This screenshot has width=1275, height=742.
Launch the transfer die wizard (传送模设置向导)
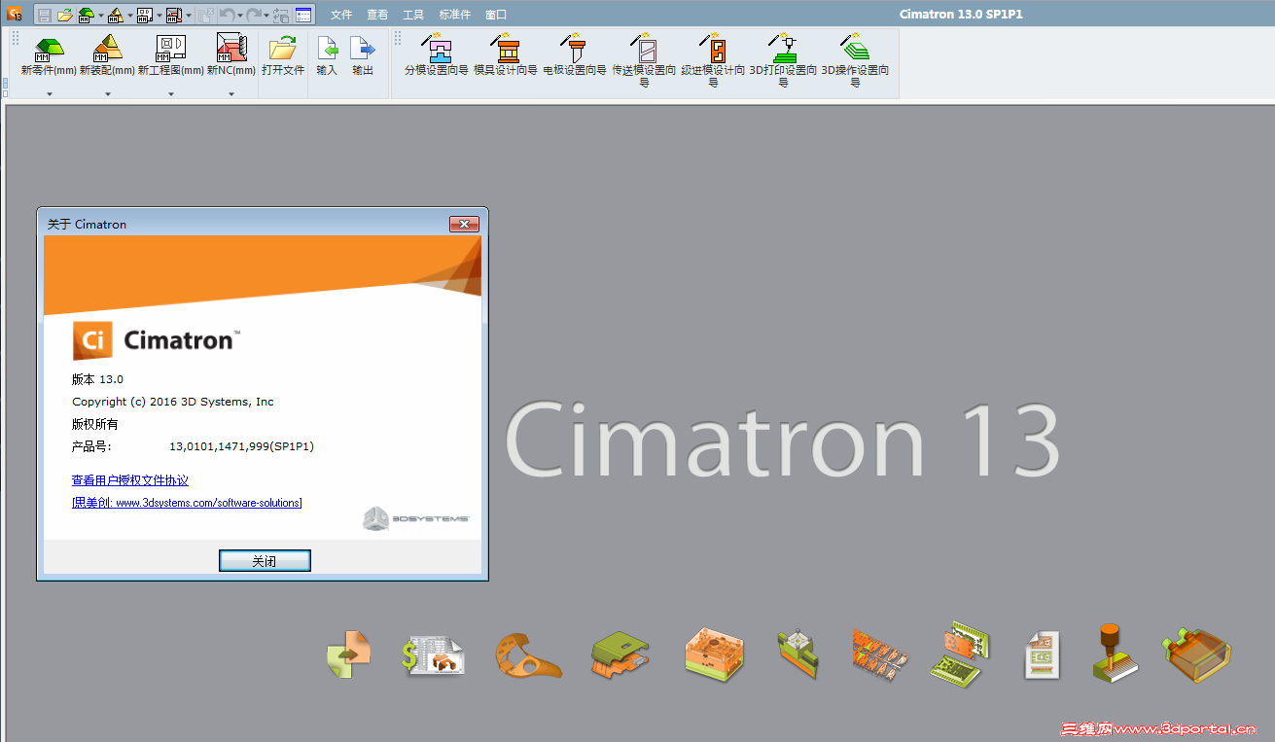click(644, 60)
